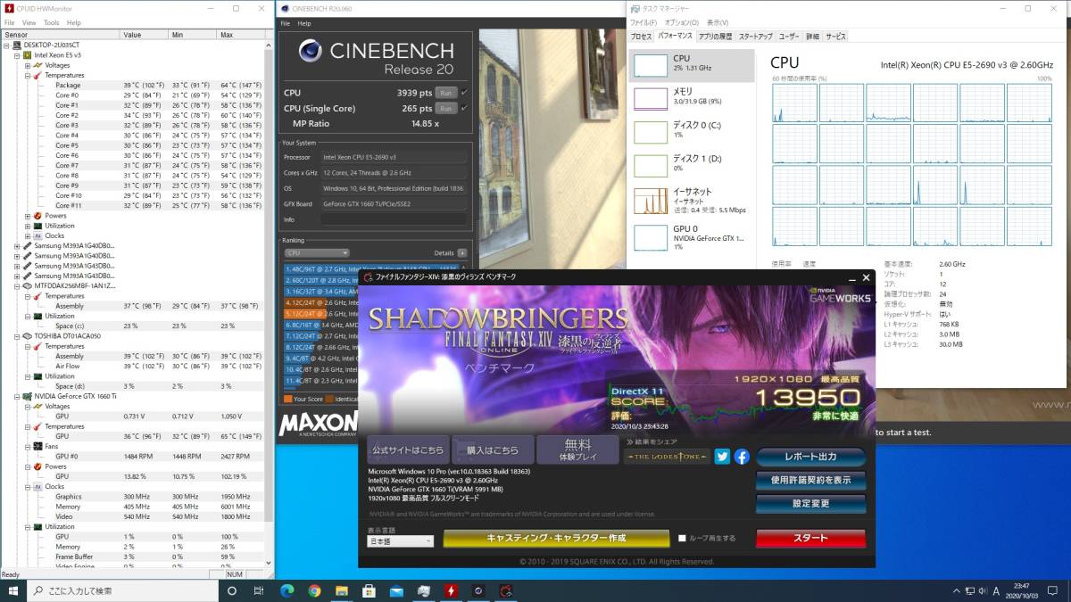
Task: Open Task Manager's オプション menu
Action: [x=682, y=22]
